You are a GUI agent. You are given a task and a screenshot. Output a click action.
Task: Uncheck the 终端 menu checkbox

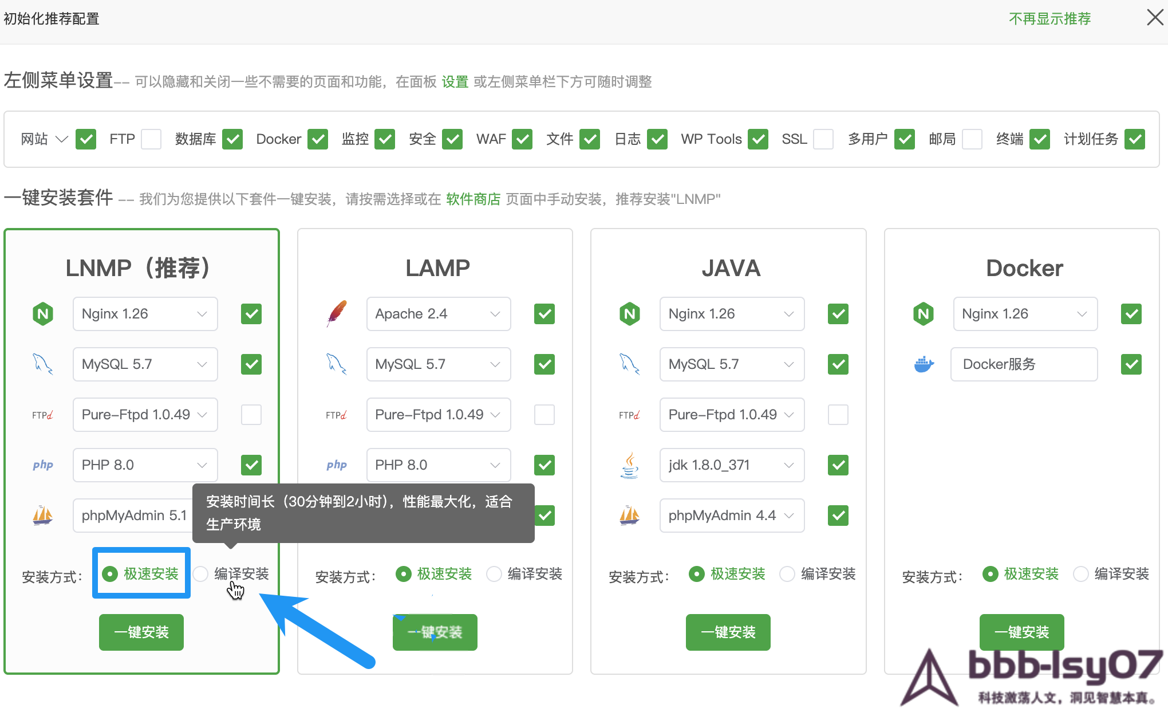tap(1040, 139)
